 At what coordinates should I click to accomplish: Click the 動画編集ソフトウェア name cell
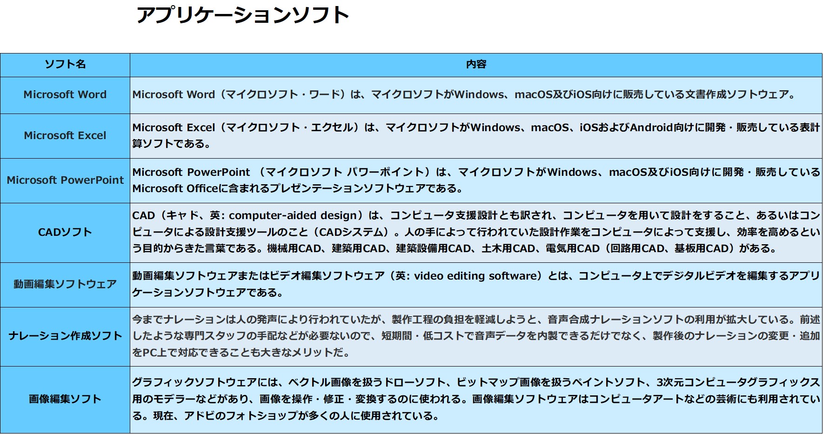tap(65, 285)
